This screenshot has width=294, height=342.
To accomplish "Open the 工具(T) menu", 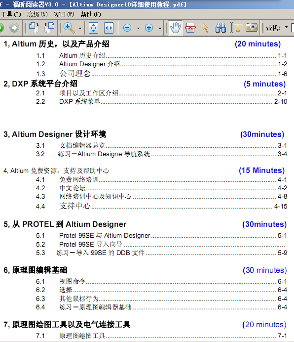I will point(11,14).
